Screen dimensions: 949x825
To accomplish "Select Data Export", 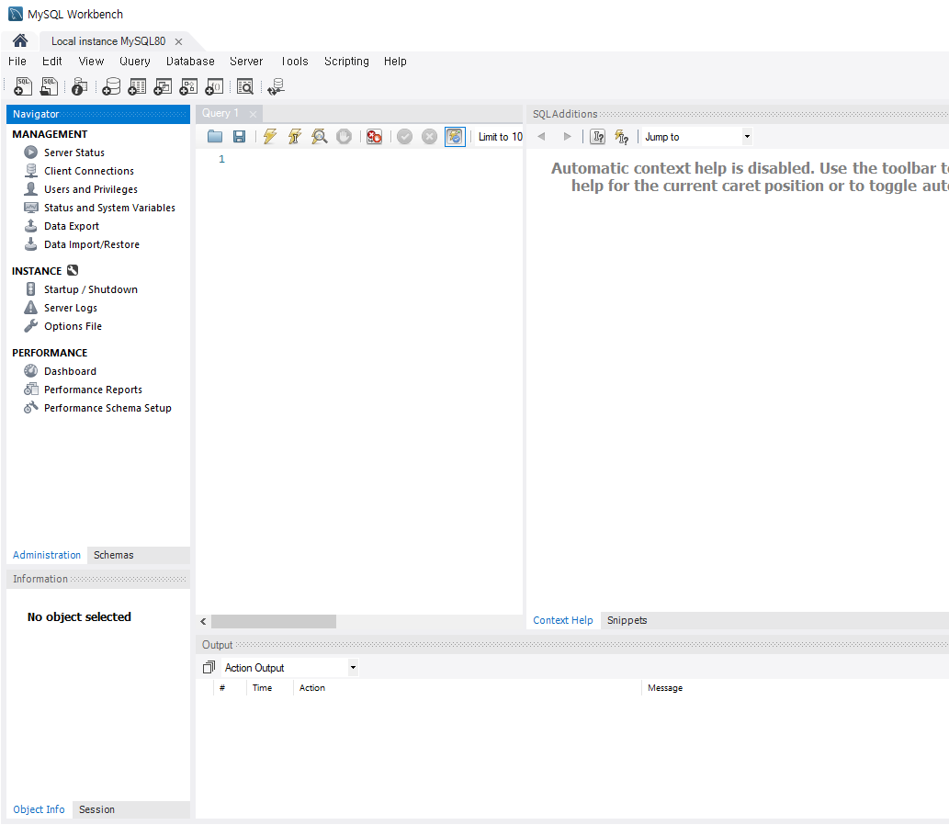I will tap(72, 226).
